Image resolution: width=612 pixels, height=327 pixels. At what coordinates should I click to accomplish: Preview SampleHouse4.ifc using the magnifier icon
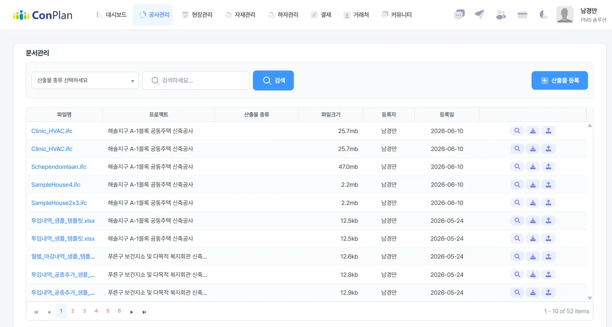click(x=517, y=185)
